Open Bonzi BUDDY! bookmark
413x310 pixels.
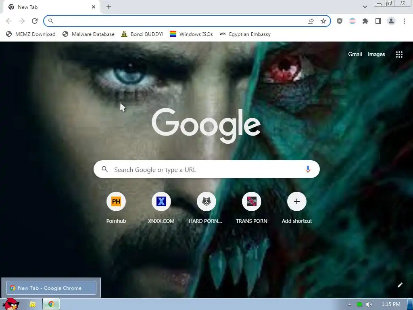pyautogui.click(x=142, y=34)
